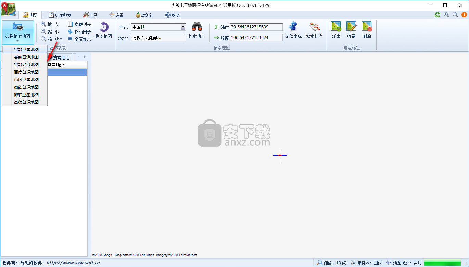Switch to the 搜索地址 side panel tab
The height and width of the screenshot is (267, 469).
[x=60, y=58]
